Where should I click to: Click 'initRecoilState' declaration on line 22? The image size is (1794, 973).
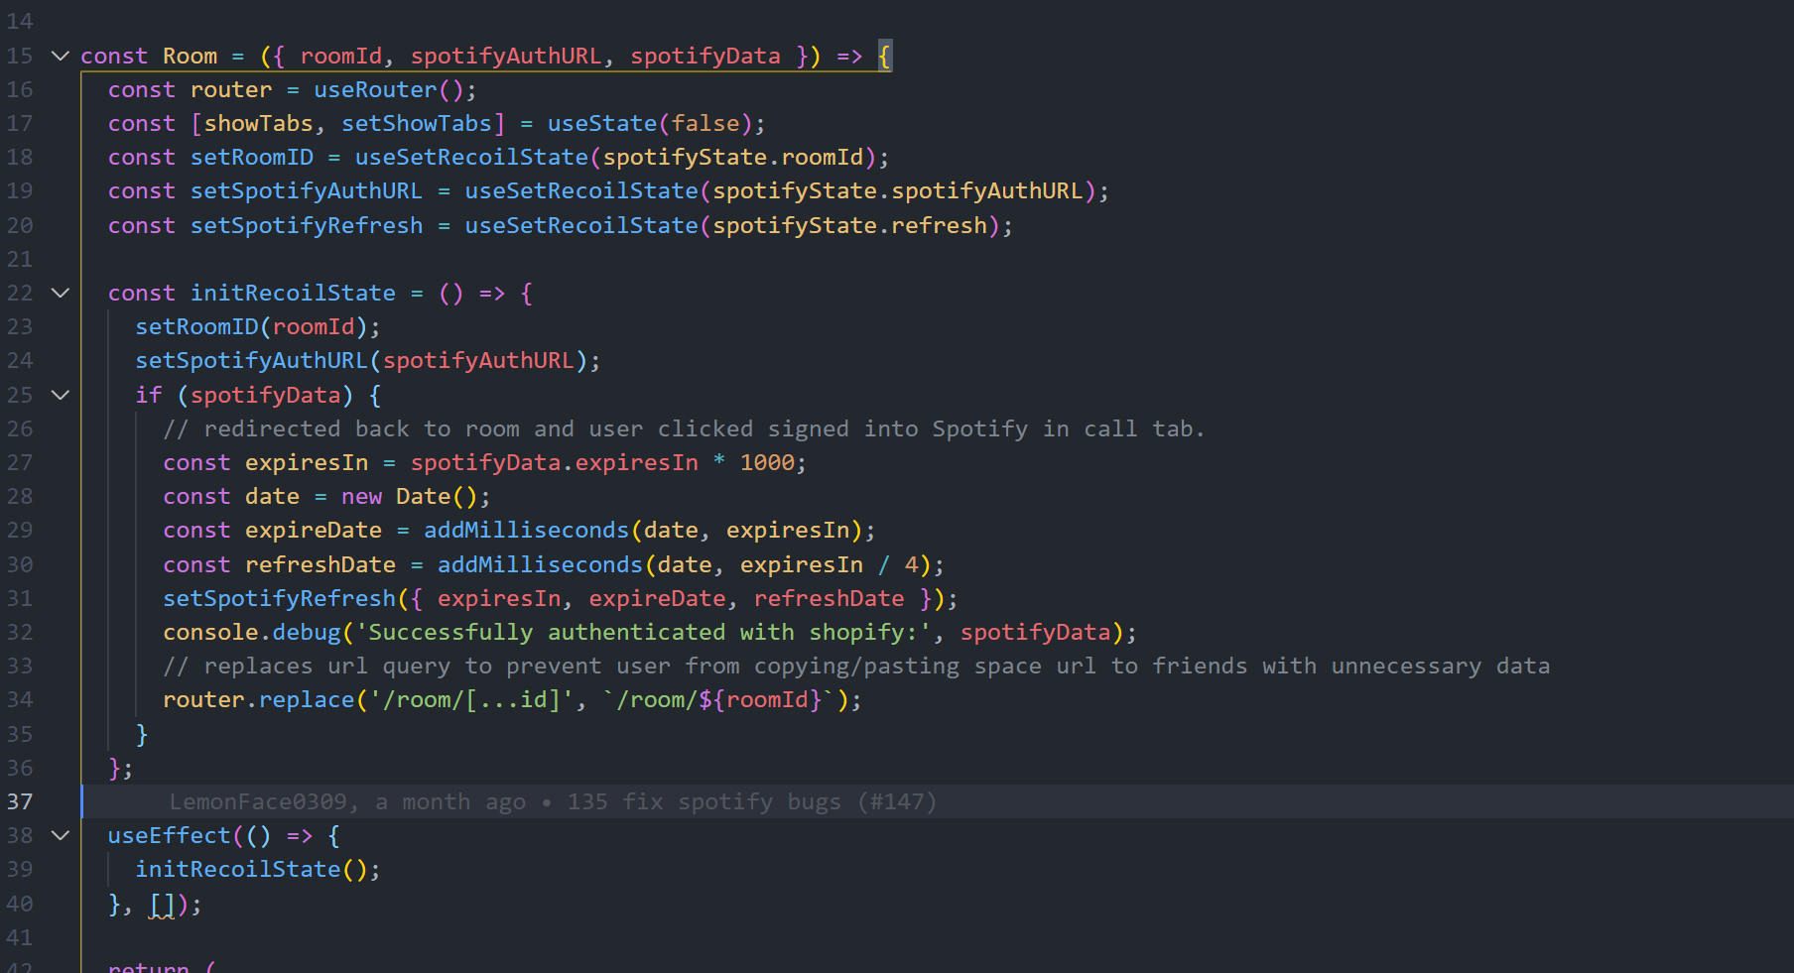pos(293,293)
